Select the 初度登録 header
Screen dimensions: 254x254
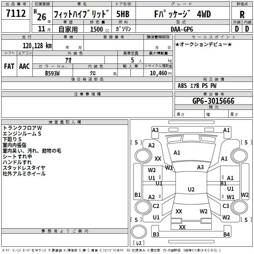(42, 4)
